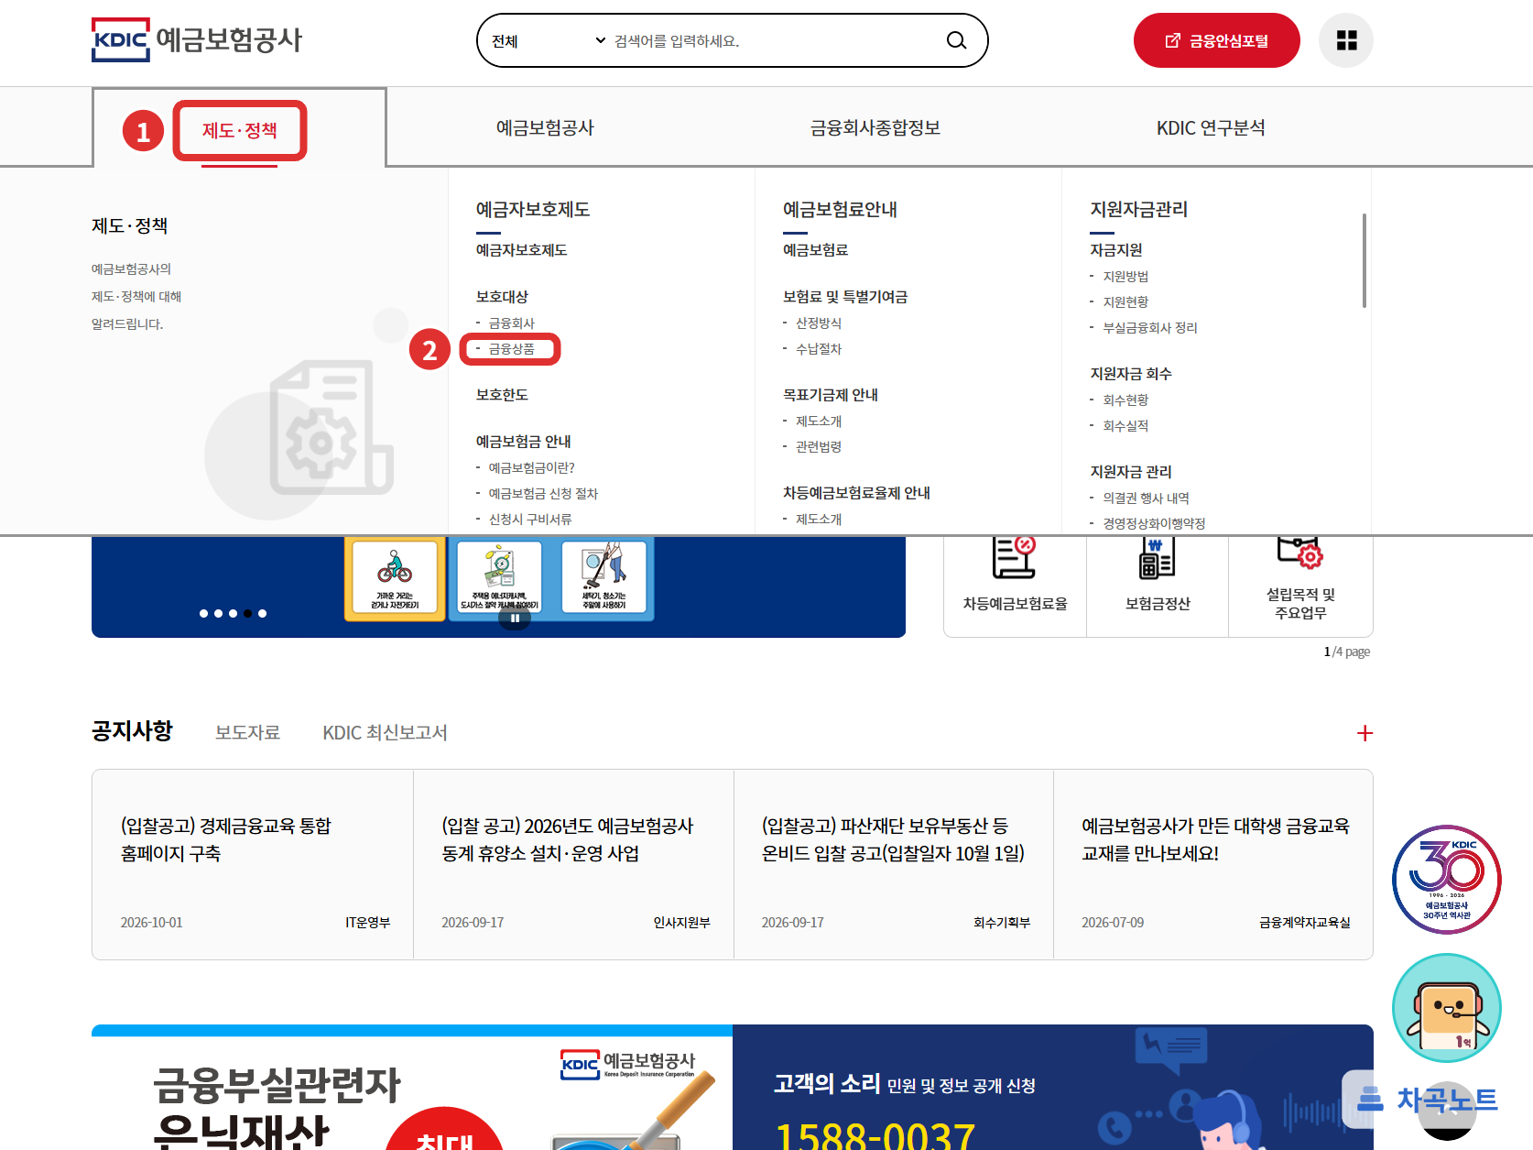
Task: Open the 금융안심포털 button
Action: click(x=1216, y=40)
